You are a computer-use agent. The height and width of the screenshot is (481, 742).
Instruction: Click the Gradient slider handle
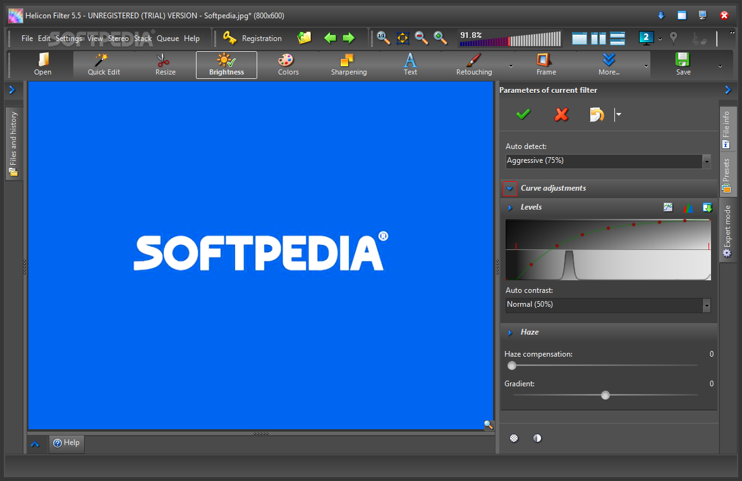tap(605, 395)
